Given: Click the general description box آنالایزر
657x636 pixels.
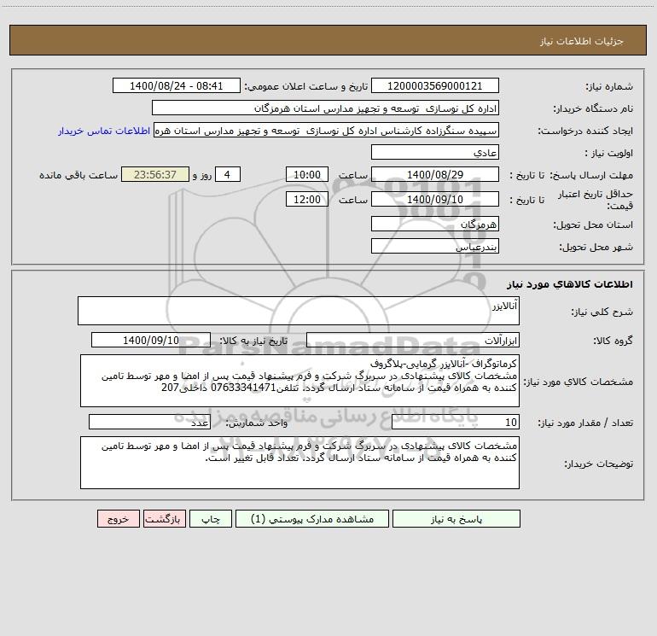Looking at the screenshot, I should click(x=299, y=311).
